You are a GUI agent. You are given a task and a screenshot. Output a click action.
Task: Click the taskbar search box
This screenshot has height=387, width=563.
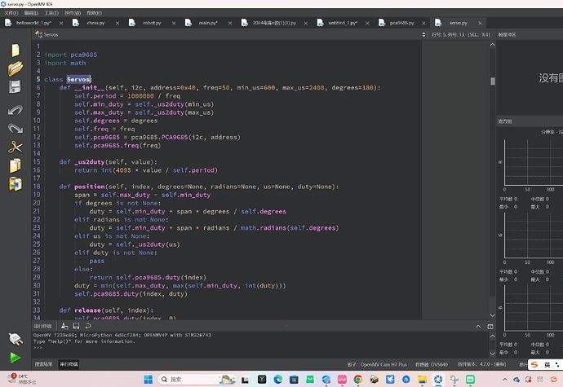coord(197,379)
